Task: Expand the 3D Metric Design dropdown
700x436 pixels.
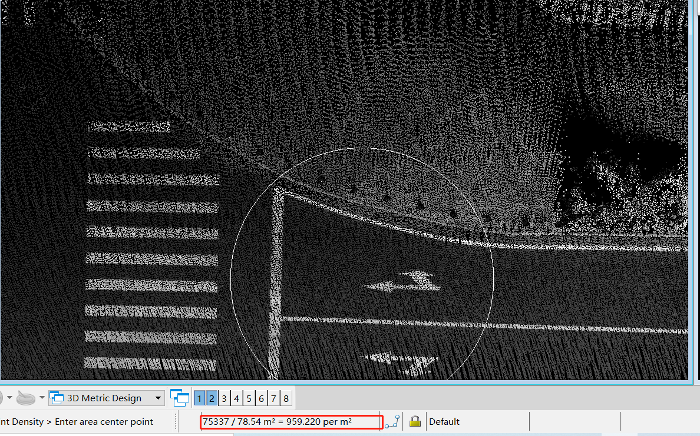Action: [157, 398]
